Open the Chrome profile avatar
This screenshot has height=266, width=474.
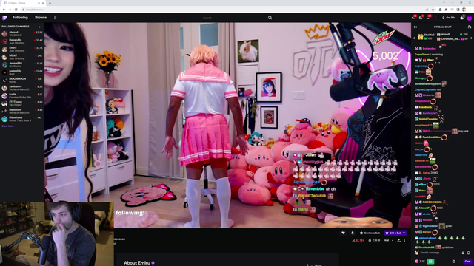464,10
